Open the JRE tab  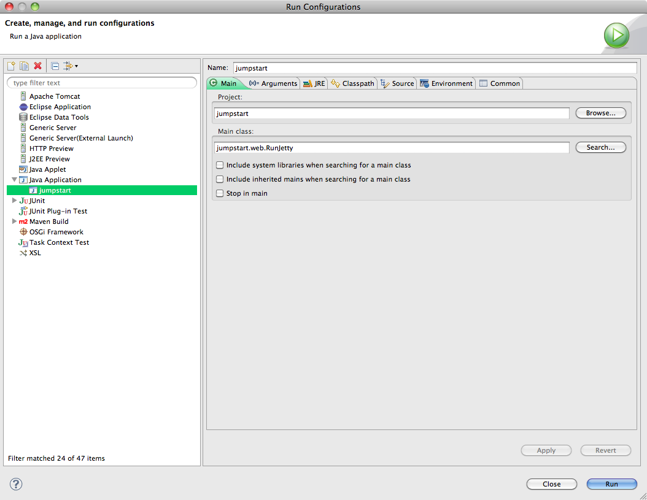(314, 83)
